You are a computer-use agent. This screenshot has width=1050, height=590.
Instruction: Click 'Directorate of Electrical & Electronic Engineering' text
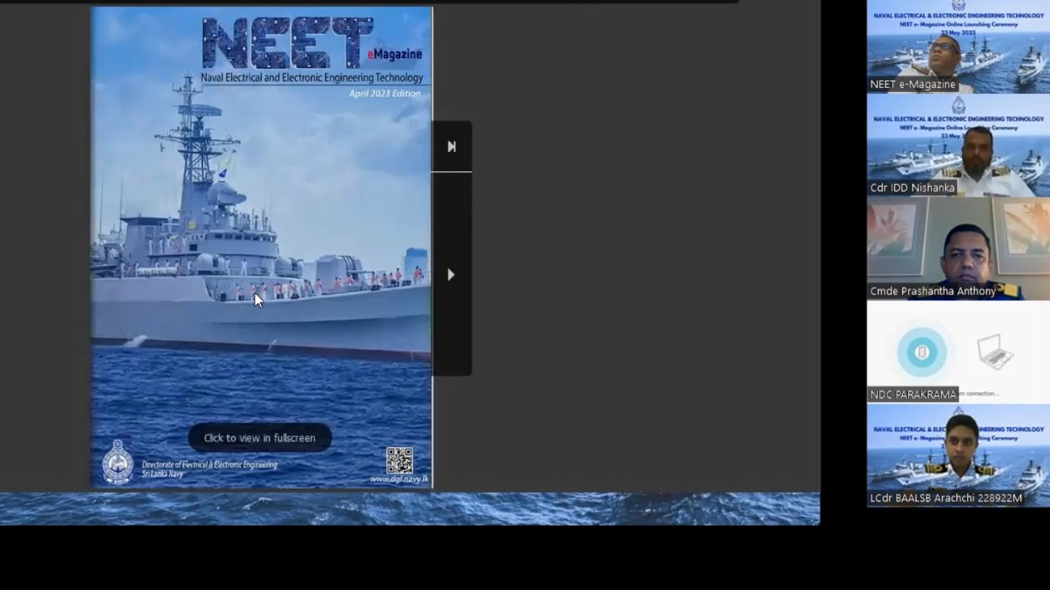pos(209,465)
